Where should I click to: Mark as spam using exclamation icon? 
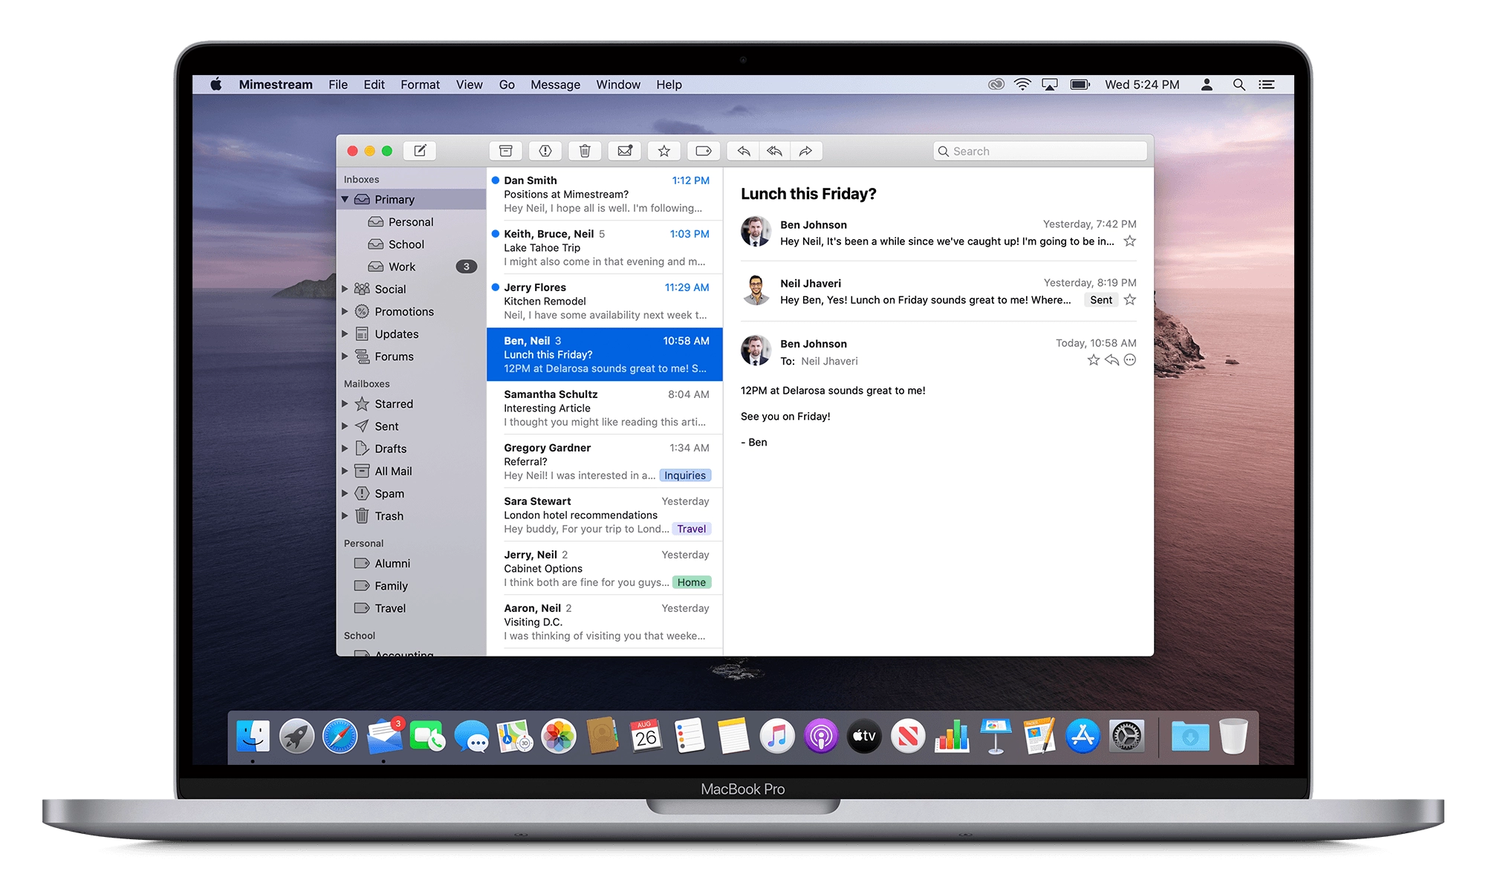pyautogui.click(x=545, y=151)
